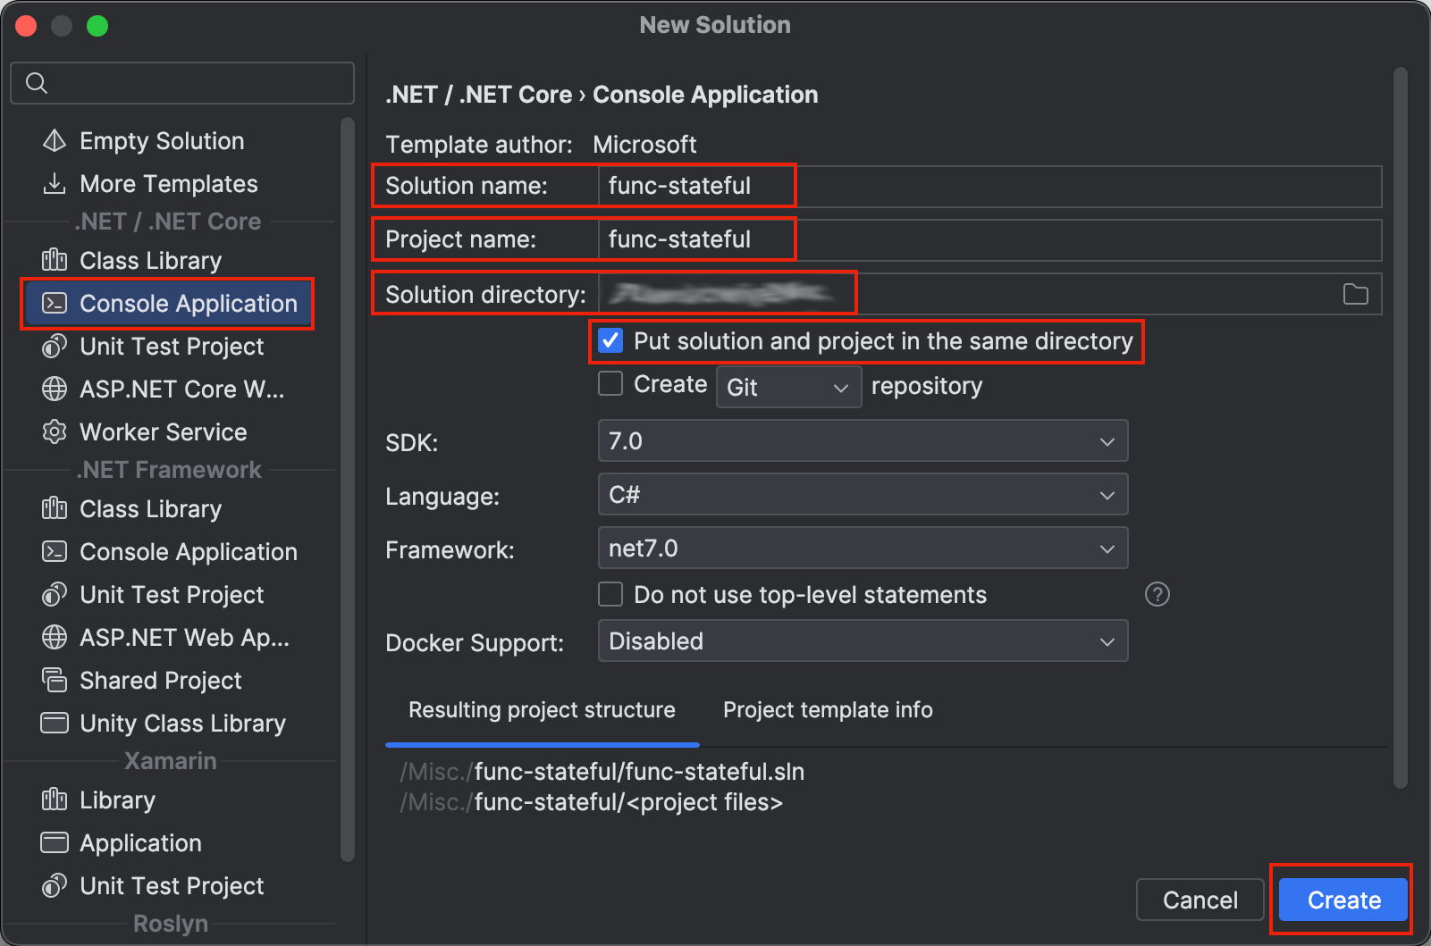This screenshot has width=1431, height=946.
Task: Select the Resulting project structure tab
Action: [542, 710]
